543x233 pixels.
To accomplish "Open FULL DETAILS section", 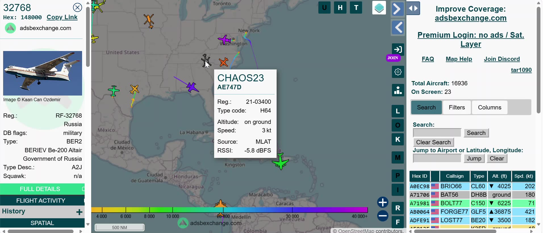I will [42, 189].
